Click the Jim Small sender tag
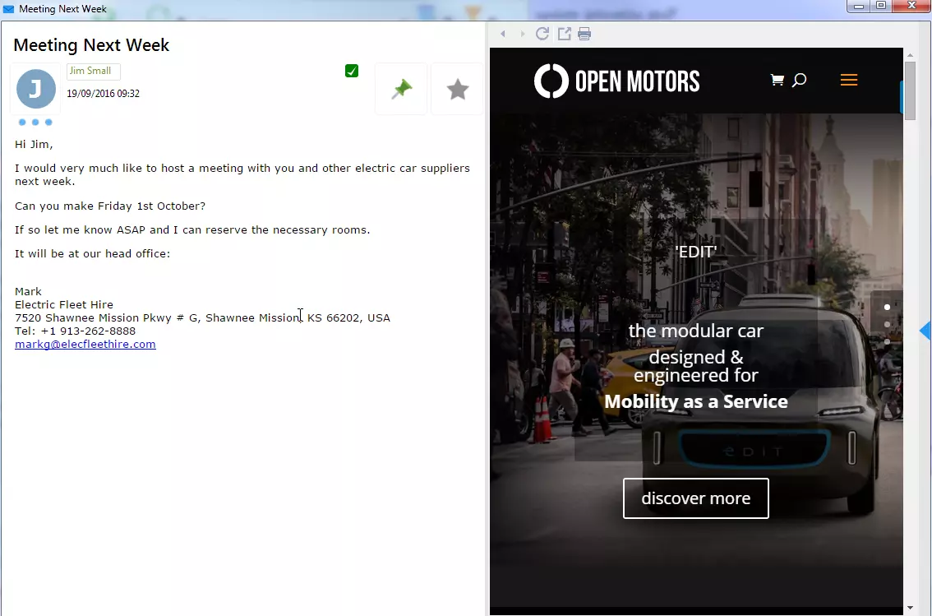 pyautogui.click(x=92, y=72)
